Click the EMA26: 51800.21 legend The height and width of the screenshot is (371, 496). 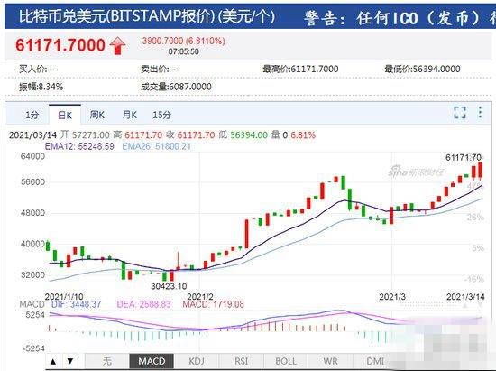pos(156,146)
